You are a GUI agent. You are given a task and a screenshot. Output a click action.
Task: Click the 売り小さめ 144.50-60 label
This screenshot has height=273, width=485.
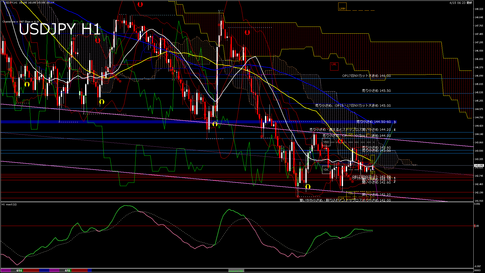373,122
